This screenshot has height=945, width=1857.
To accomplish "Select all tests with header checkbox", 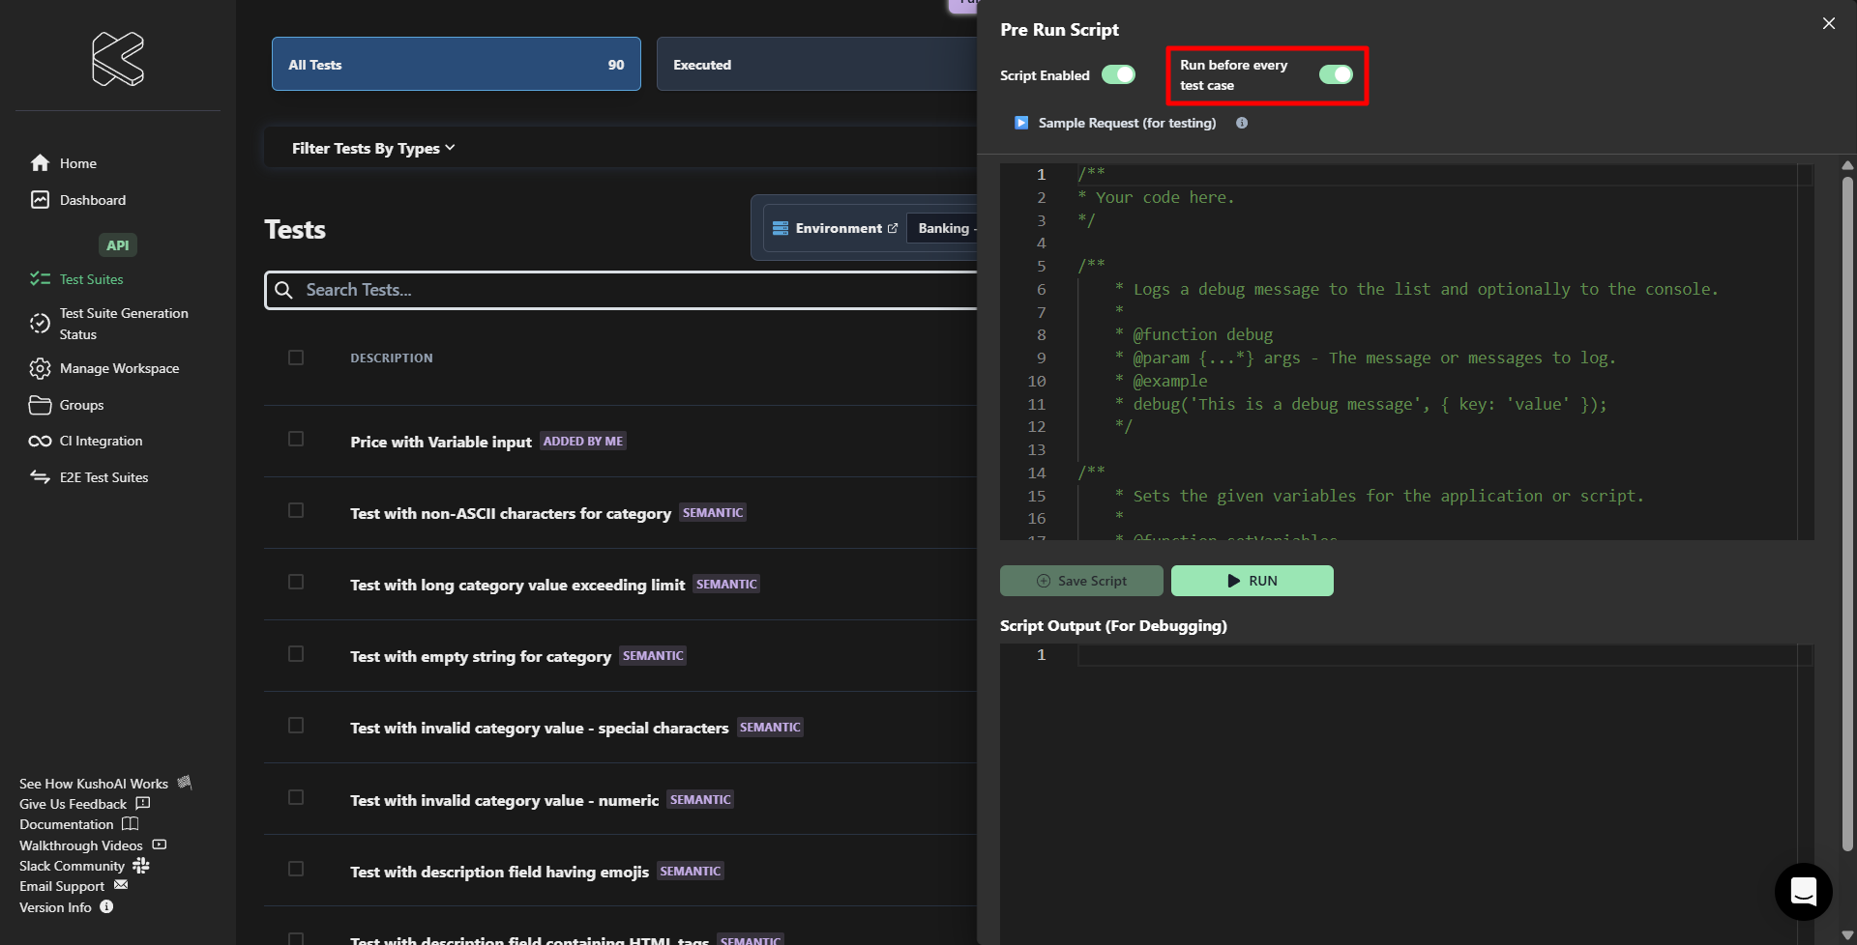I will click(x=296, y=358).
